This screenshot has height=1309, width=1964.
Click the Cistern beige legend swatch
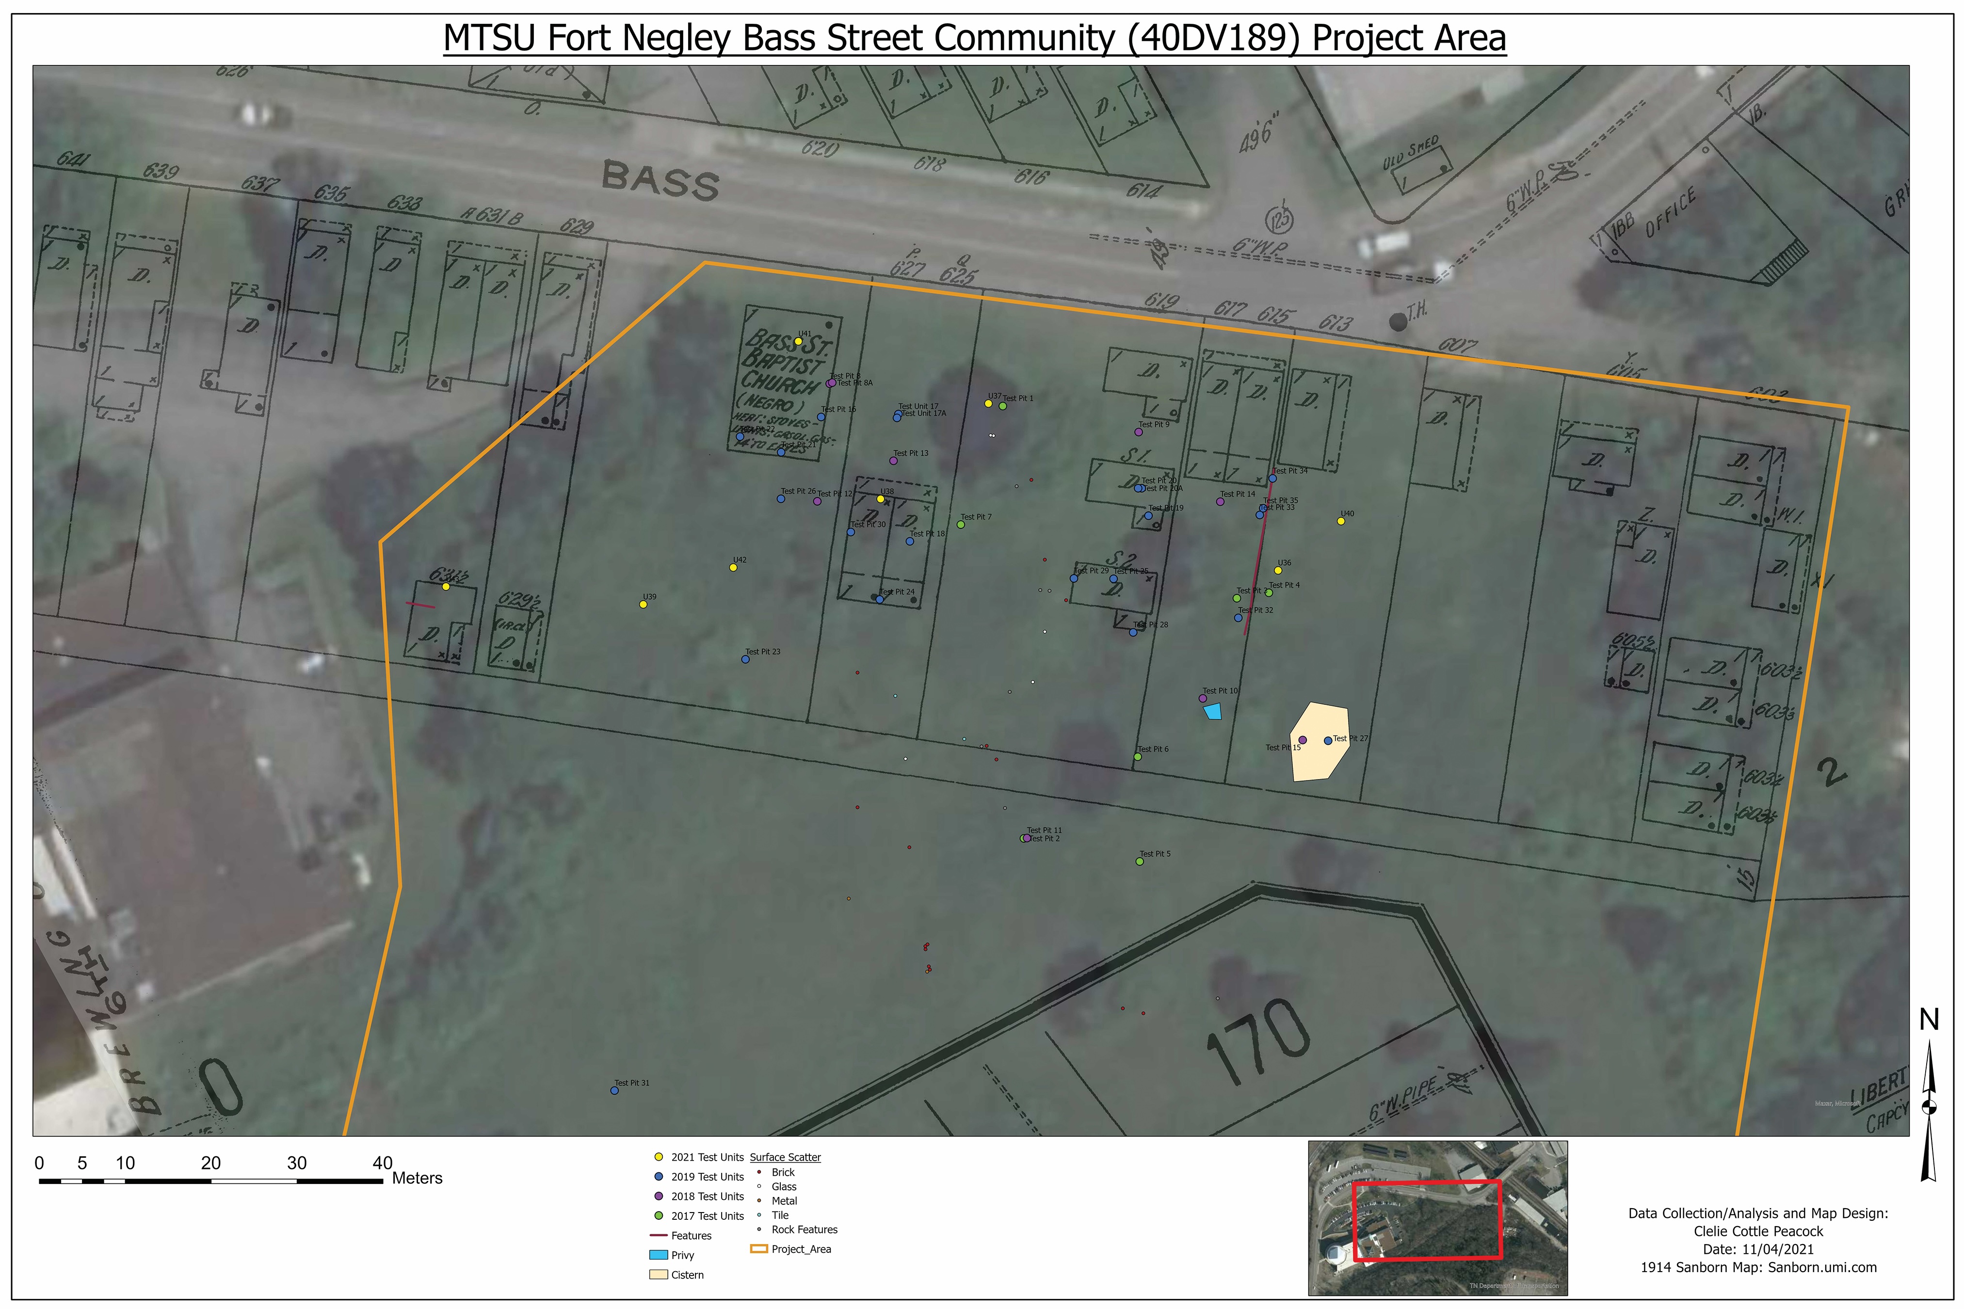(x=658, y=1275)
